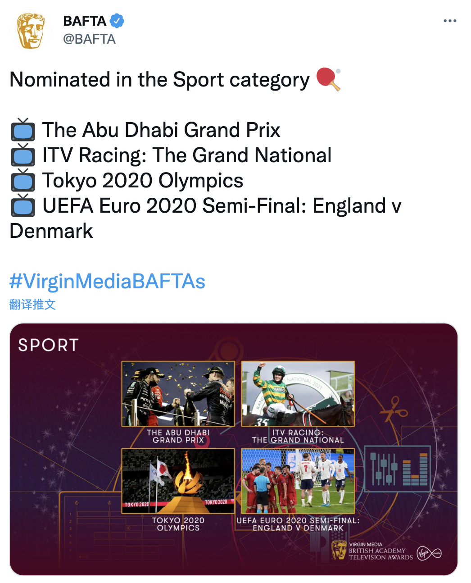The image size is (471, 583).
Task: Click the TV emoji beside UEFA Euro 2020
Action: click(23, 206)
